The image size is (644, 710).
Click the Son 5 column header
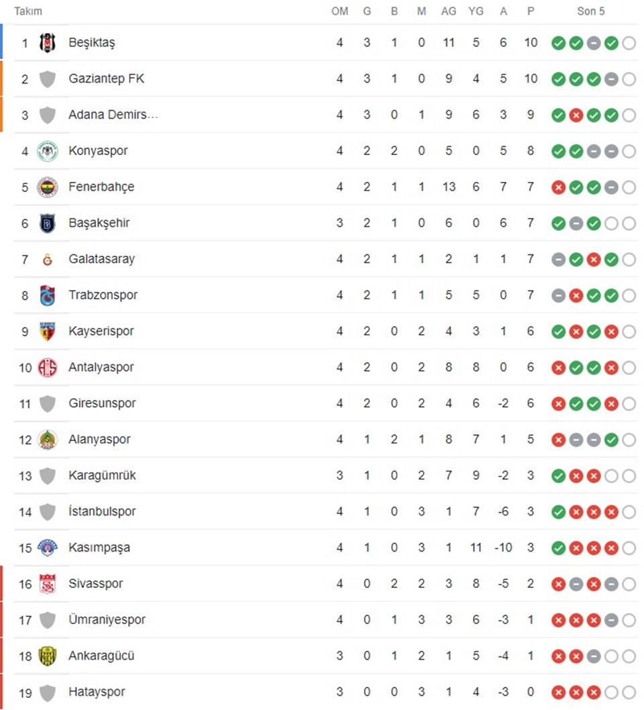pyautogui.click(x=590, y=11)
